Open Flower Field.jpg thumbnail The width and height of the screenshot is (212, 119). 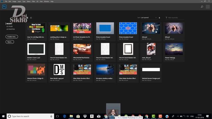(174, 49)
